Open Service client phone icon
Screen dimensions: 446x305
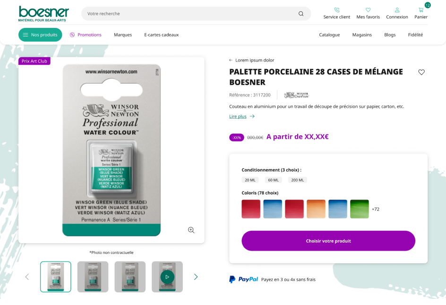tap(337, 10)
